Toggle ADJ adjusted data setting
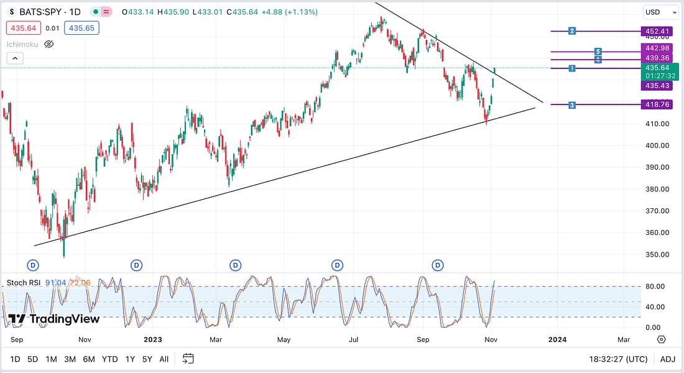The width and height of the screenshot is (684, 373). (667, 359)
